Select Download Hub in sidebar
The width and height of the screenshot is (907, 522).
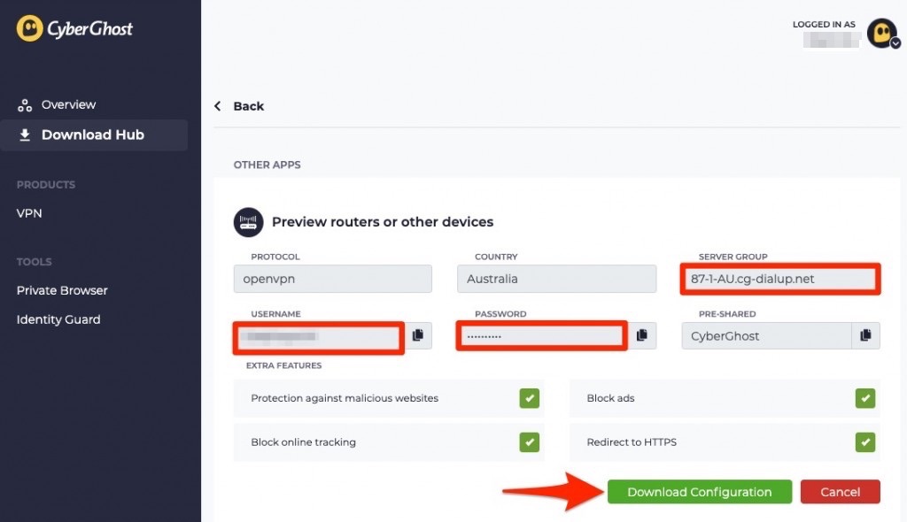click(x=94, y=134)
